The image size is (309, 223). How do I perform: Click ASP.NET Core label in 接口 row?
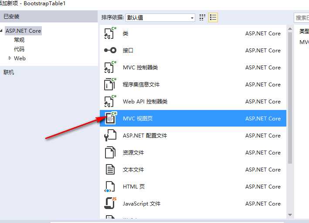(263, 50)
